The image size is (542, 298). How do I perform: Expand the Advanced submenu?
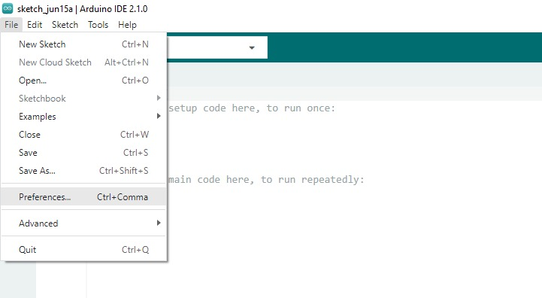pos(83,223)
